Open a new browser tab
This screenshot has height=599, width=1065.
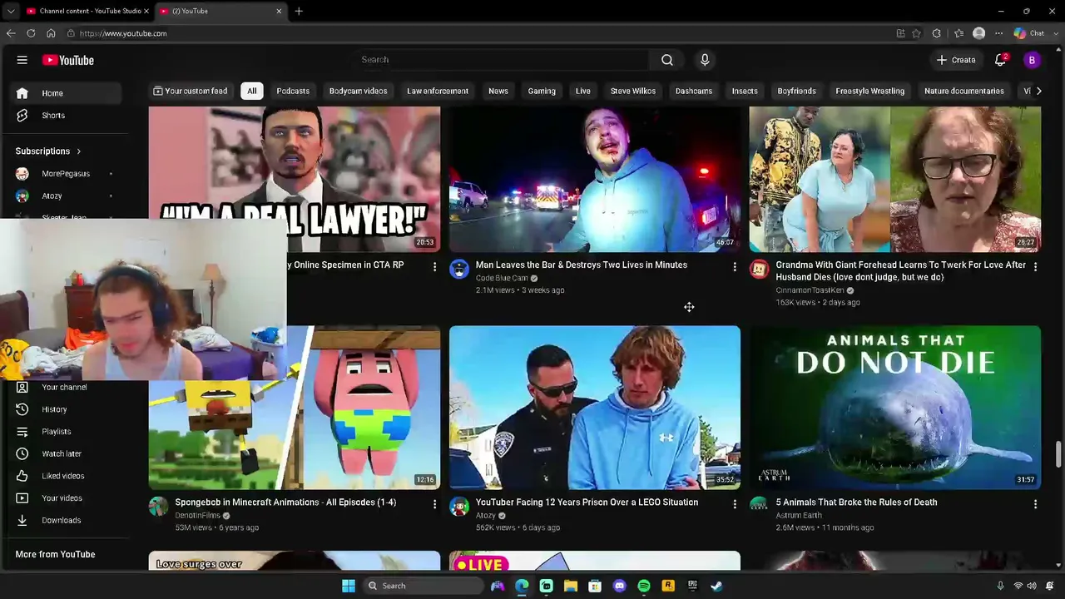pos(299,11)
